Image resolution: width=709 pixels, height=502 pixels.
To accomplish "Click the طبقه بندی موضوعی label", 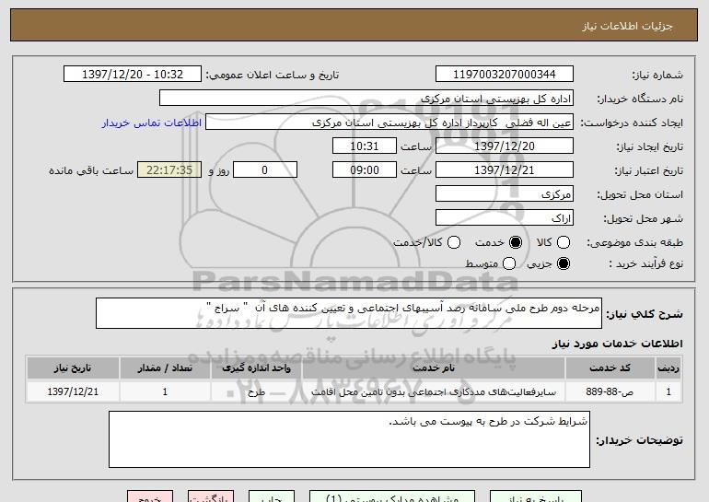I will pos(634,242).
